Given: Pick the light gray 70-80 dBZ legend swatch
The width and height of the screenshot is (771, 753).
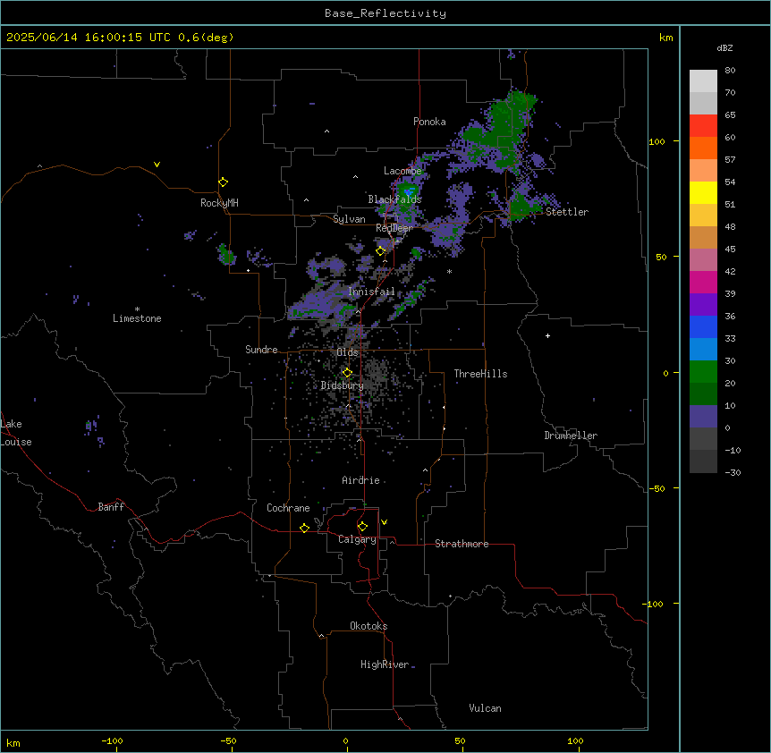Looking at the screenshot, I should pyautogui.click(x=703, y=80).
